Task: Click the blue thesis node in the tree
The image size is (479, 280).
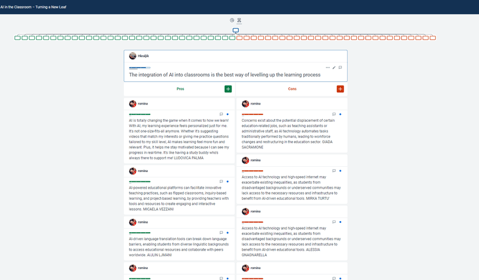Action: click(235, 30)
